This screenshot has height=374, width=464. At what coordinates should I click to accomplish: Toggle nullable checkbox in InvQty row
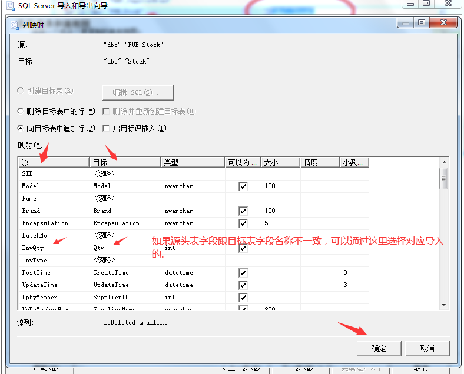(x=243, y=248)
